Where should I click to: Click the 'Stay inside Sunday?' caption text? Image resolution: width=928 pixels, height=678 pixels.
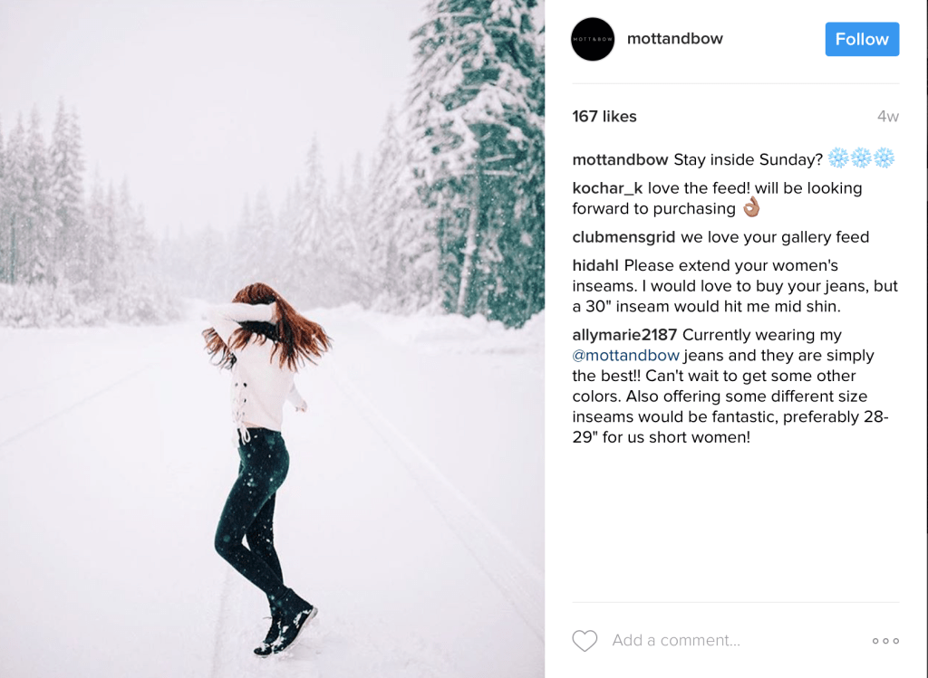pos(748,160)
